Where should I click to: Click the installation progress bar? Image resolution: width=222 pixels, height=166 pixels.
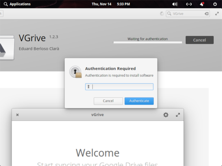click(147, 42)
